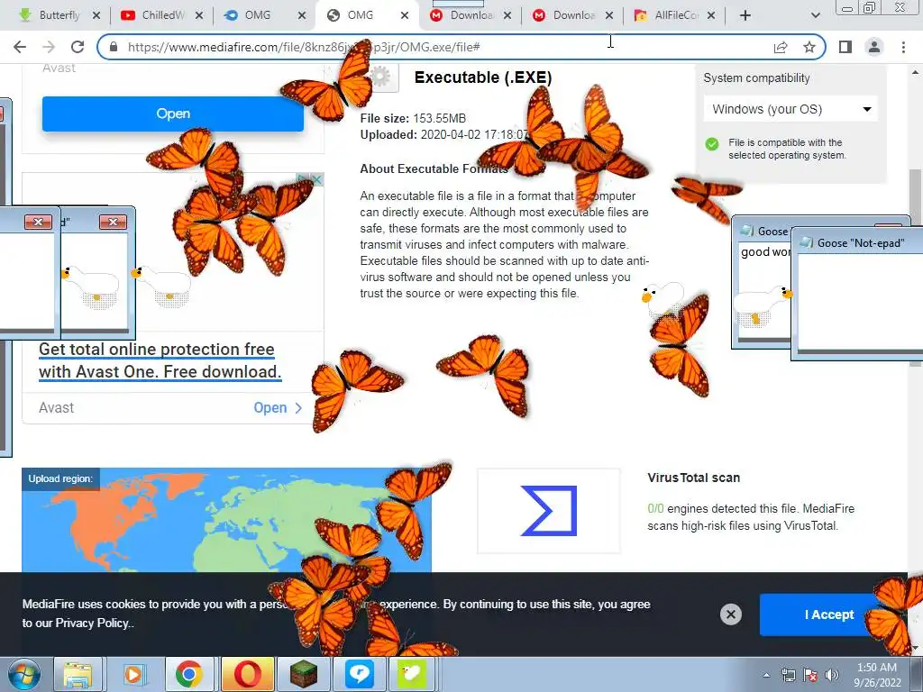
Task: Close the left goose notepad window
Action: [38, 222]
